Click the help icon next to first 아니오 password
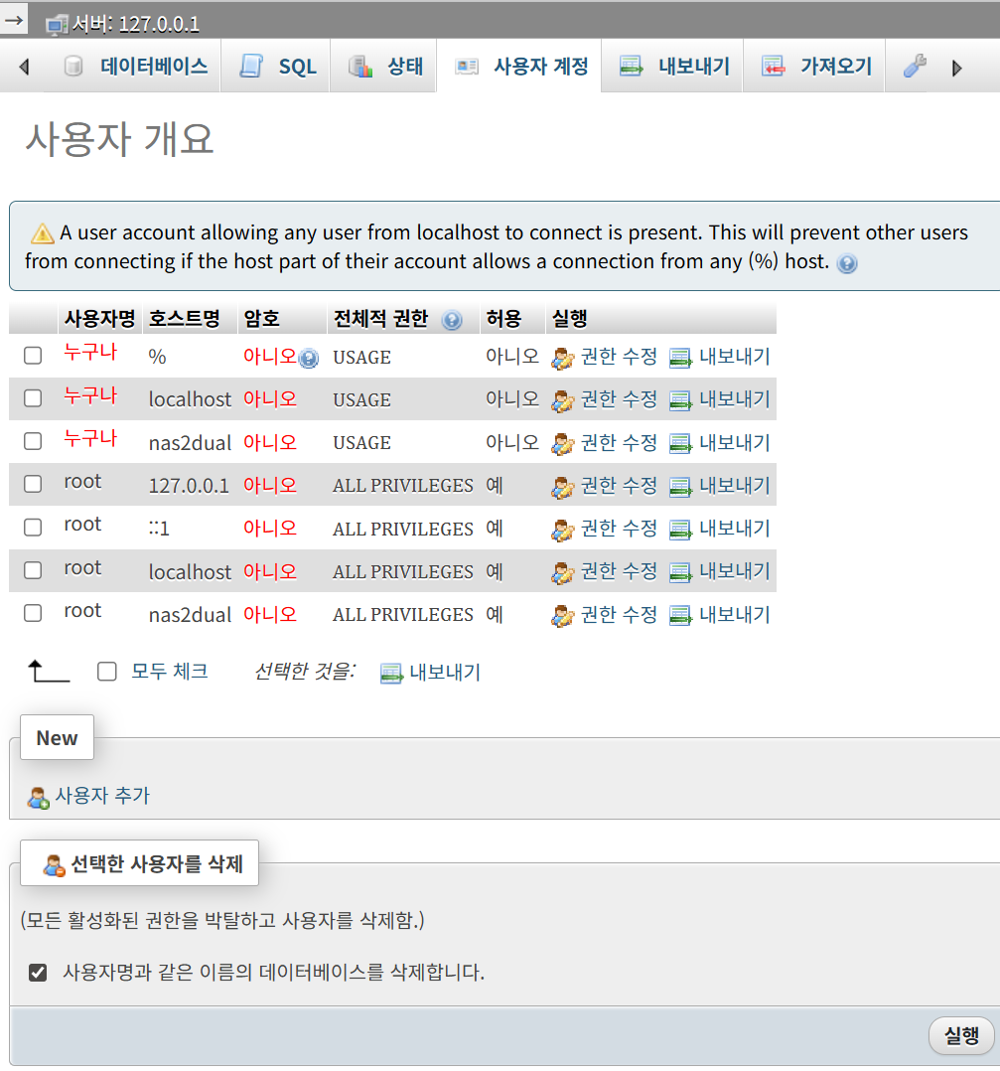1000x1071 pixels. 307,358
